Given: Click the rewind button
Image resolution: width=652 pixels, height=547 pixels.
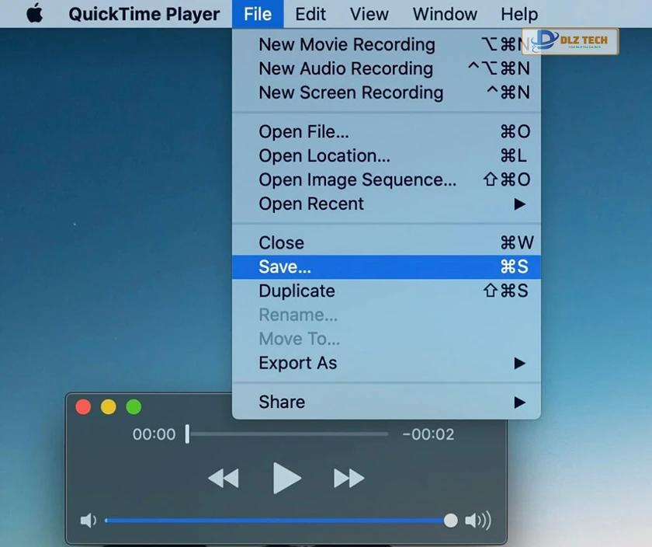Looking at the screenshot, I should [224, 478].
